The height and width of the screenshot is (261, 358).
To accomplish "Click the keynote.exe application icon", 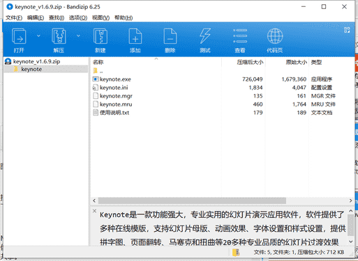I will 96,79.
